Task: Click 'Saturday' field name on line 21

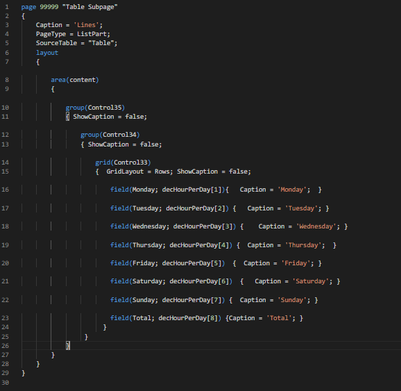Action: tap(147, 281)
